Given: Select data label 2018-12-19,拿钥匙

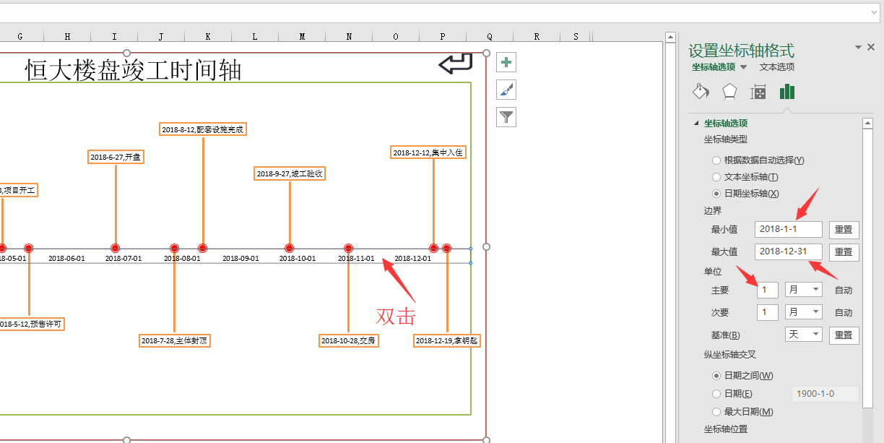Looking at the screenshot, I should coord(447,340).
